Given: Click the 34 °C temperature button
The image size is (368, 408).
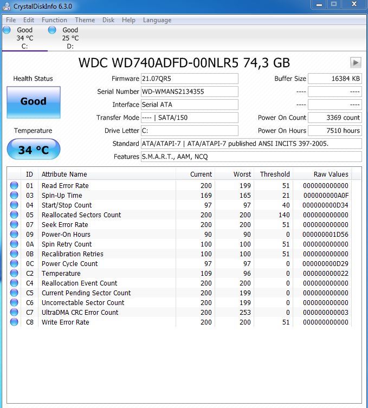Looking at the screenshot, I should 34,149.
